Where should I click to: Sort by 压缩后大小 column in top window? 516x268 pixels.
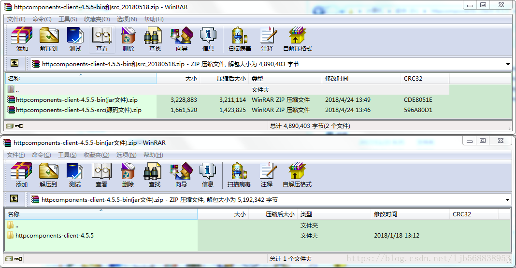coord(225,79)
